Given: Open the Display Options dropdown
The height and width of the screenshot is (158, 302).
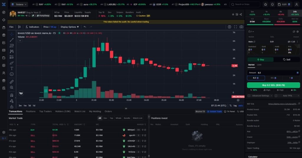Looking at the screenshot, I should click(x=70, y=27).
